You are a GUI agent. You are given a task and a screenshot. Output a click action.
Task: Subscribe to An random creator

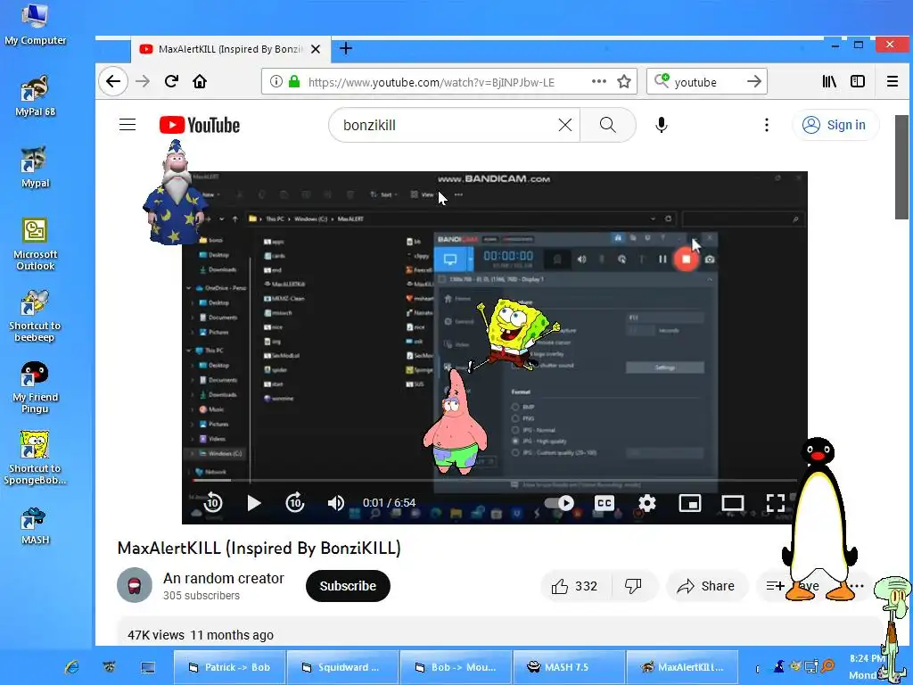coord(348,586)
